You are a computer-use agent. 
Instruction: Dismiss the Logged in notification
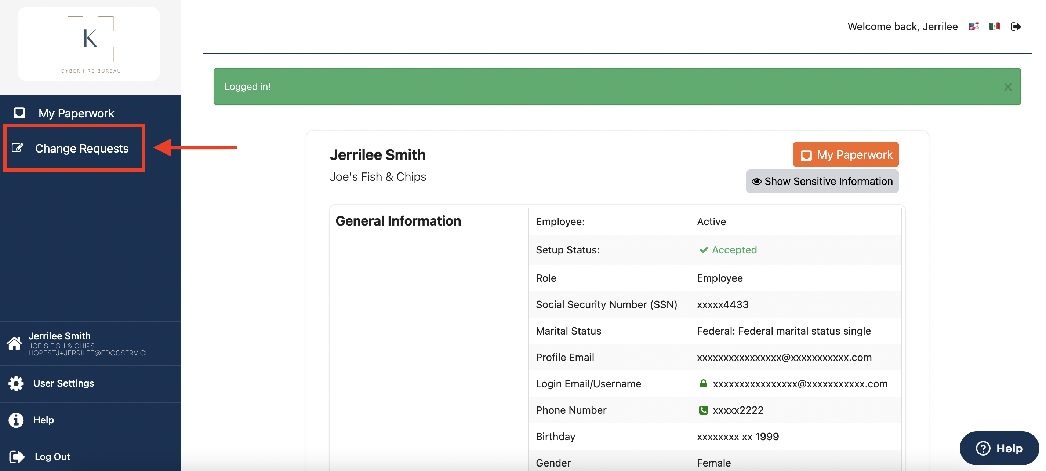pyautogui.click(x=1007, y=87)
